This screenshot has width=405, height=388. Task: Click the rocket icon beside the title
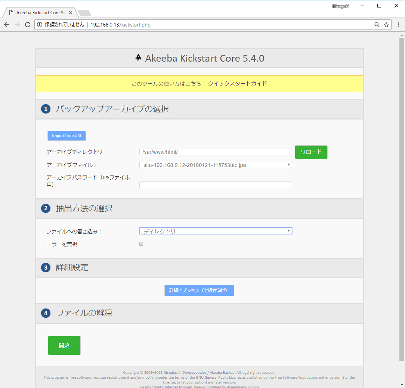pos(139,58)
